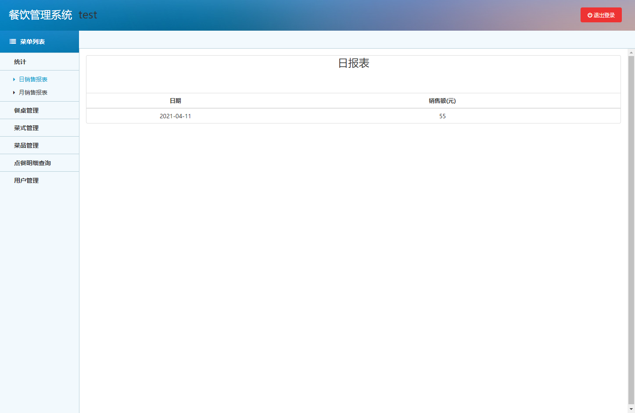
Task: Open 点餐明细查询 order detail query
Action: tap(32, 162)
